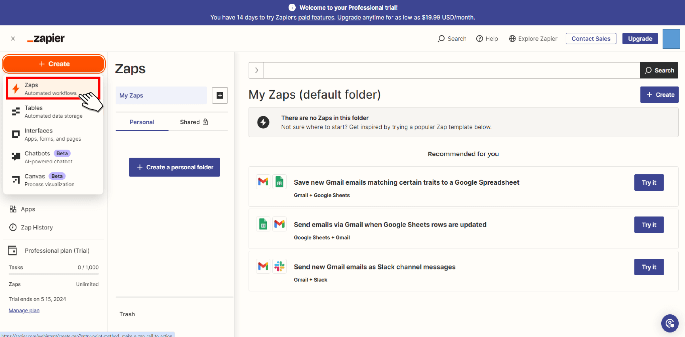Click Create a personal folder button

(x=175, y=167)
